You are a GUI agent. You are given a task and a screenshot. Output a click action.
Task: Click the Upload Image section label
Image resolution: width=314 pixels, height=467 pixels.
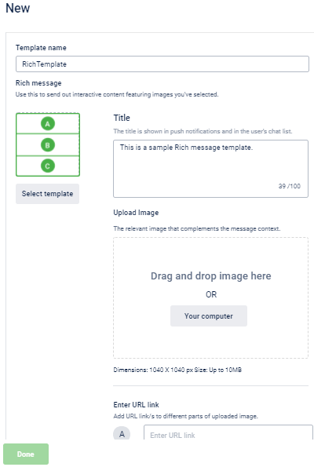[136, 213]
